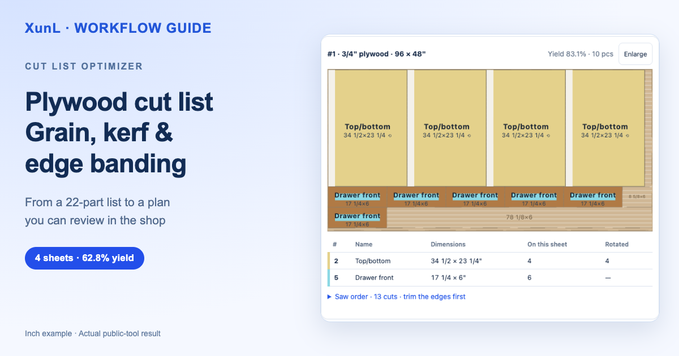Screen dimensions: 679x356
Task: Click the yellow color bar of Top/bottom row
Action: pyautogui.click(x=329, y=261)
